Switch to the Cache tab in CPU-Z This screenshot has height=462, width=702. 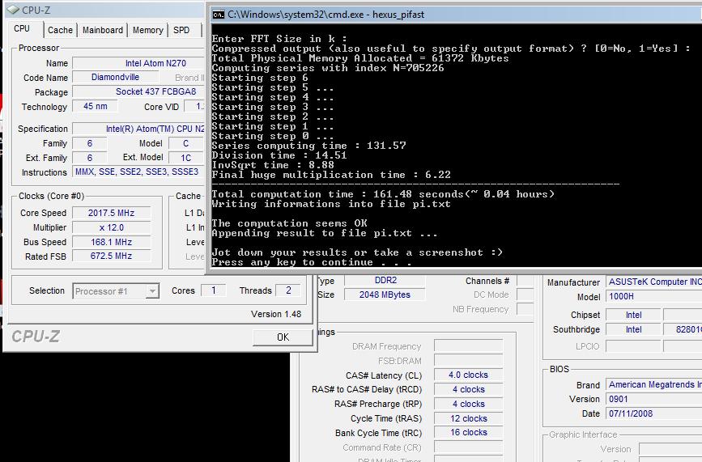(x=60, y=30)
